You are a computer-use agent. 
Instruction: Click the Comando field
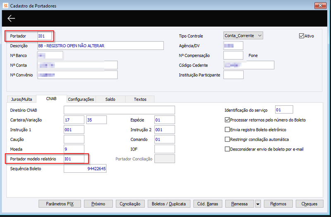[165, 139]
